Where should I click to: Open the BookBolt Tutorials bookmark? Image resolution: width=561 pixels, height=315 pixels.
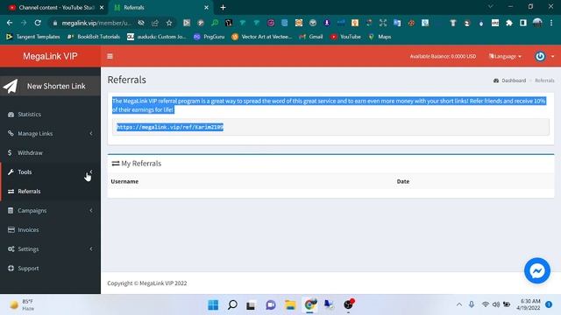pos(94,37)
